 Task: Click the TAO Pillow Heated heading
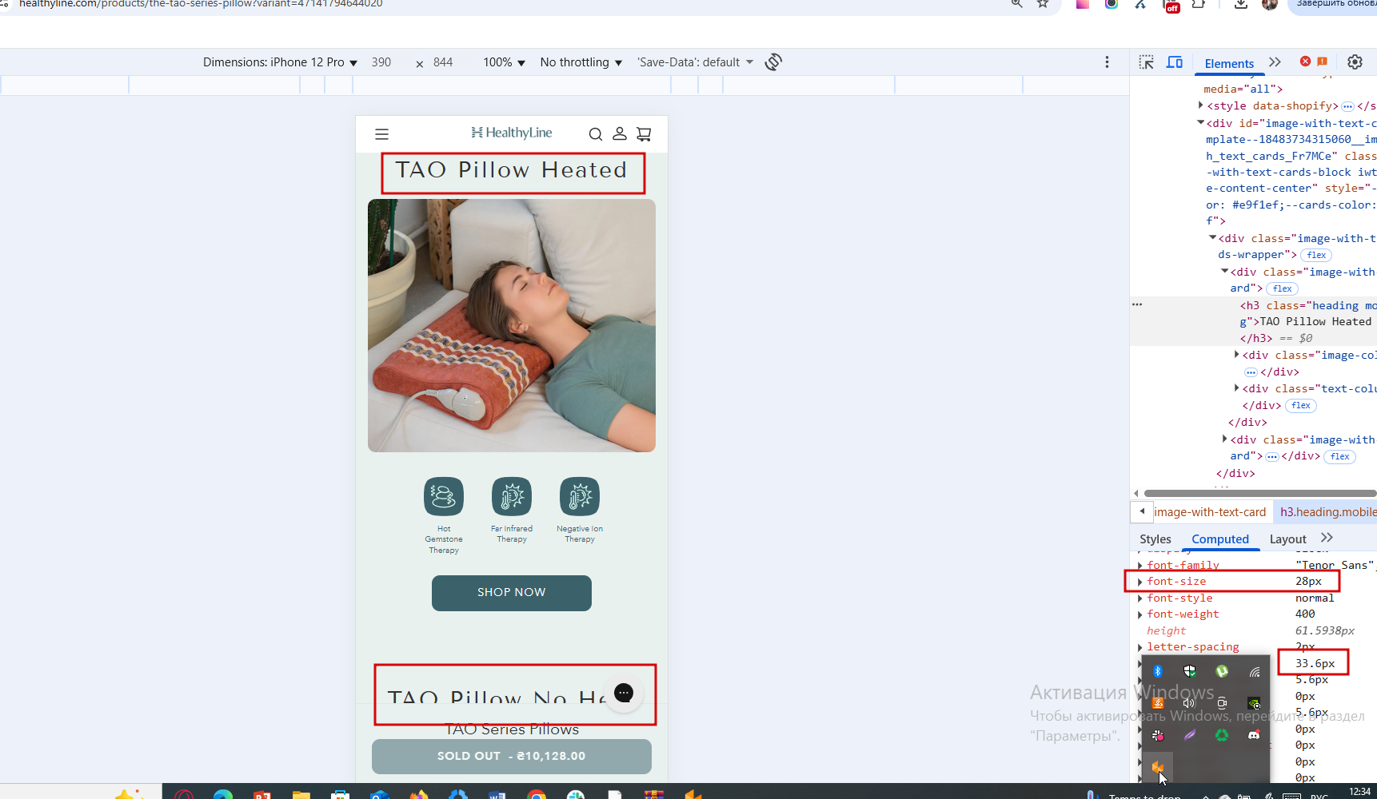coord(512,170)
